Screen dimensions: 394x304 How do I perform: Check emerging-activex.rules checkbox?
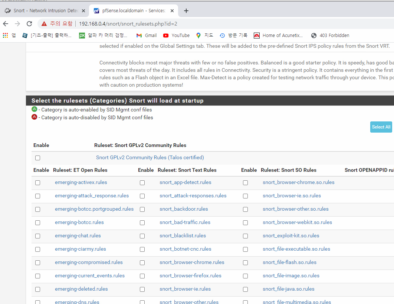38,183
